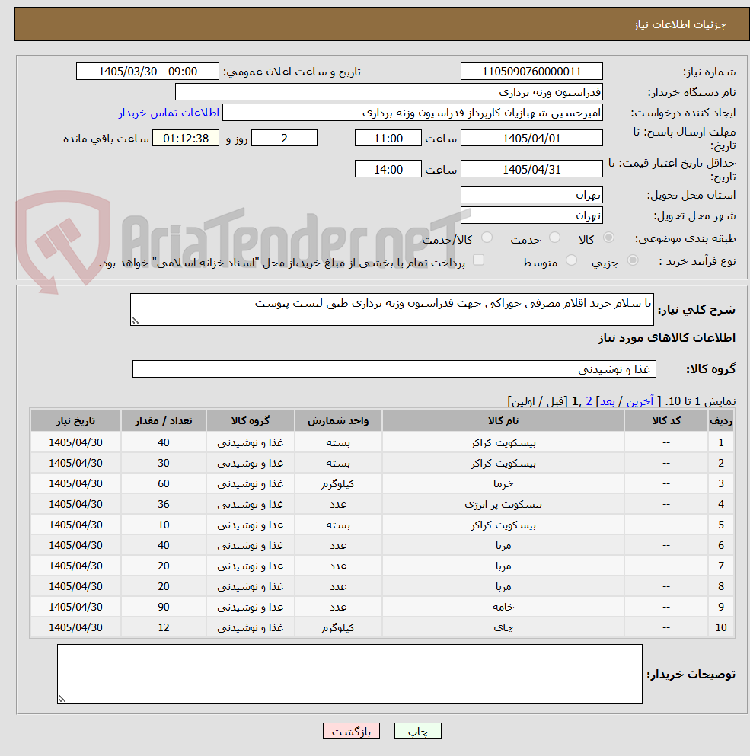Click the چاپ print button
Screen dimensions: 750x756
point(418,731)
